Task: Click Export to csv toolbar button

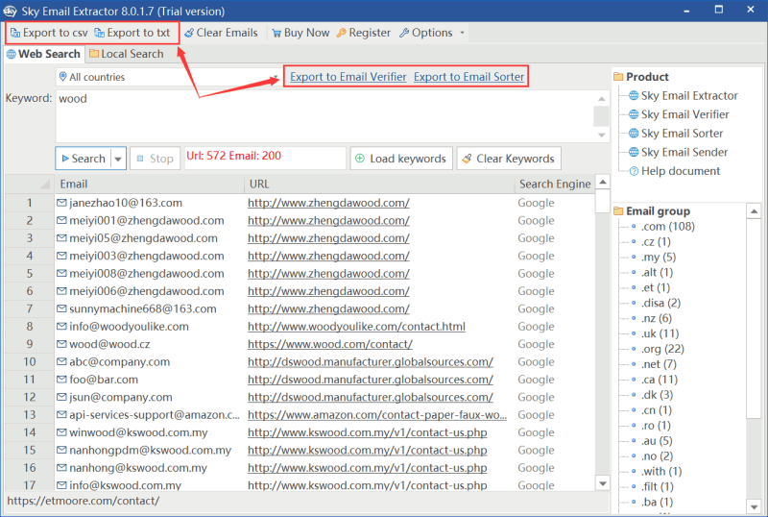Action: (49, 33)
